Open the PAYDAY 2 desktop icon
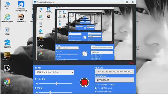Viewport: 168px width, 94px height. coord(7,44)
